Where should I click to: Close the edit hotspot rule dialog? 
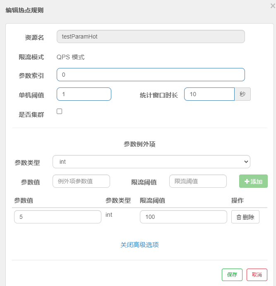273,6
